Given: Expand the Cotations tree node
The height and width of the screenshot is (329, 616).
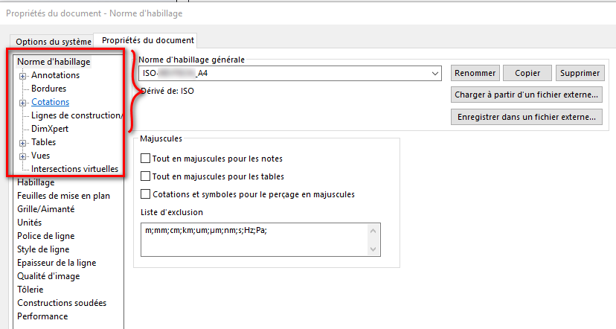Looking at the screenshot, I should point(23,103).
